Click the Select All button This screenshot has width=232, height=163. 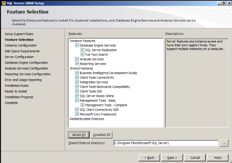(x=79, y=135)
